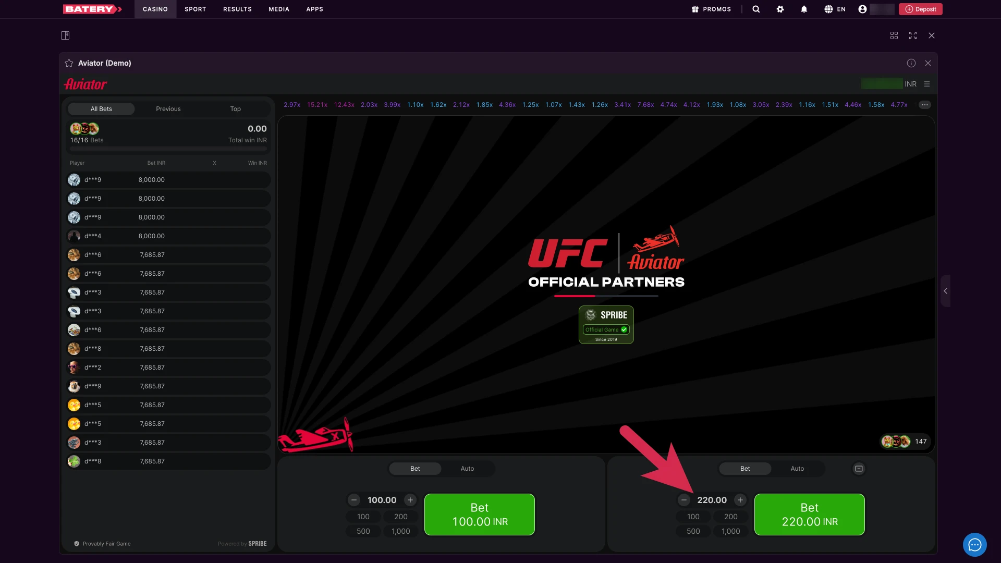
Task: Open the Apps section
Action: pyautogui.click(x=314, y=9)
